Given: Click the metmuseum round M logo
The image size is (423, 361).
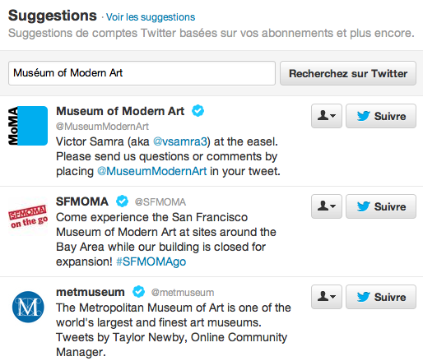Looking at the screenshot, I should pos(28,307).
